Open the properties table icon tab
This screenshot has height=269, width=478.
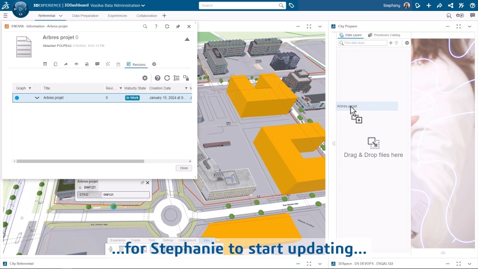click(x=45, y=64)
